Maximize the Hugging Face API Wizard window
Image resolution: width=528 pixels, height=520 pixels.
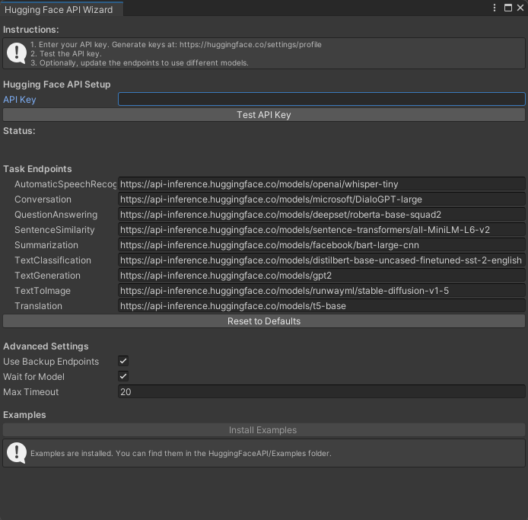507,8
